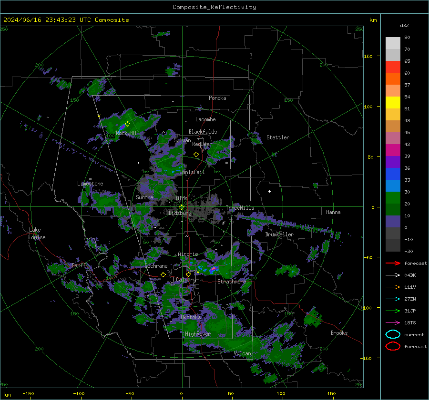Image resolution: width=429 pixels, height=400 pixels.
Task: Click the cyan 'current' ellipse in legend
Action: [x=393, y=334]
